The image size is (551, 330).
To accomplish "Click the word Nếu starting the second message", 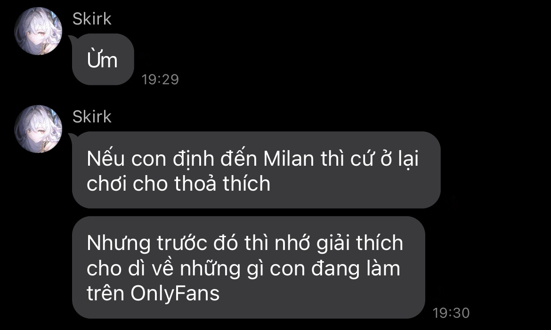I will pyautogui.click(x=105, y=159).
